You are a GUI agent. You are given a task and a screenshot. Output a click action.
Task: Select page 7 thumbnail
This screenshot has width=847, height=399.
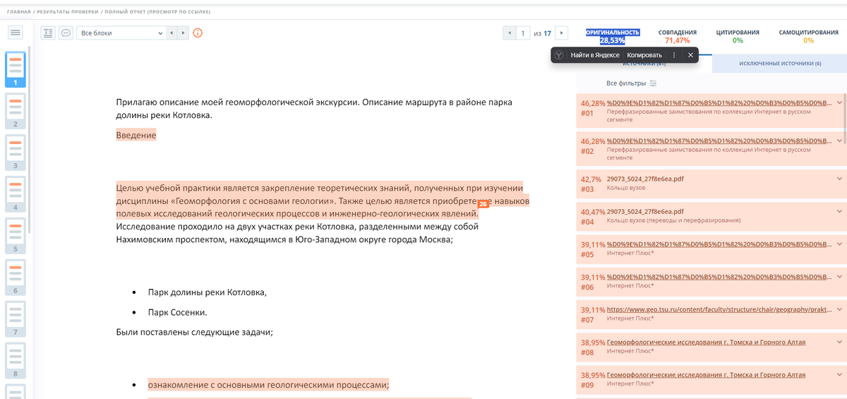[x=16, y=319]
